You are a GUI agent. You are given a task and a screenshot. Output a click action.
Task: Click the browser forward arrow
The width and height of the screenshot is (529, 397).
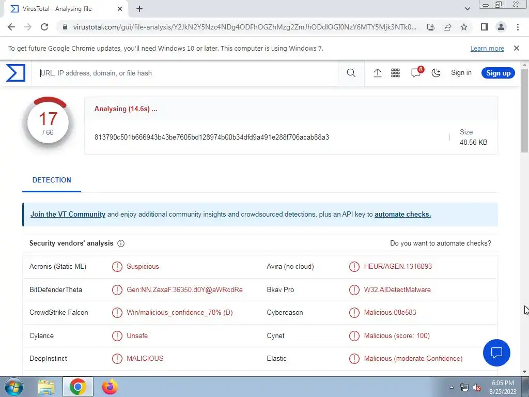tap(28, 27)
